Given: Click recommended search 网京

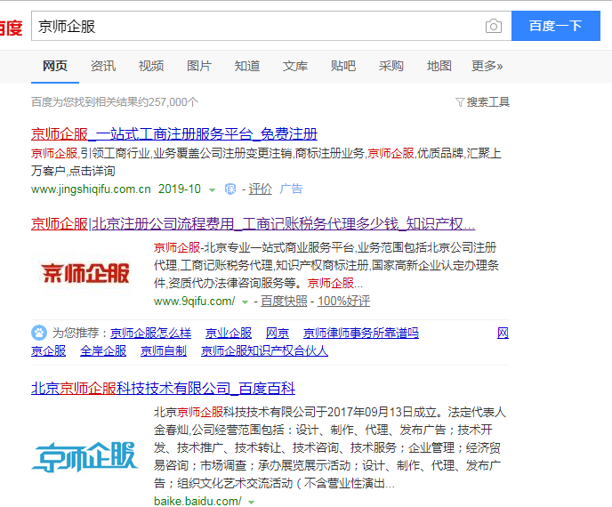Looking at the screenshot, I should coord(278,333).
